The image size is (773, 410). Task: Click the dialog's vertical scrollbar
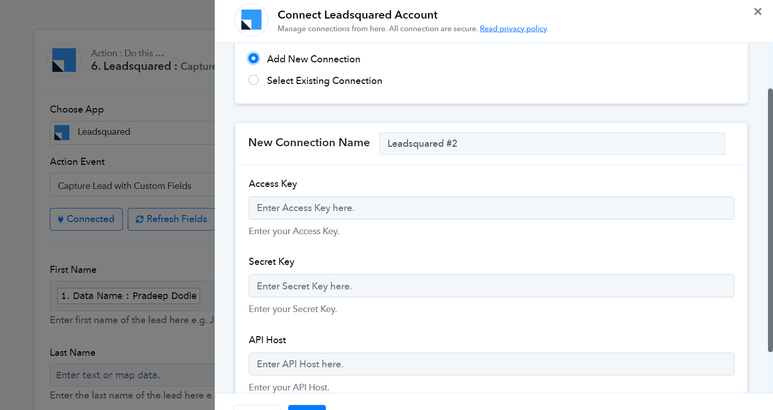tap(769, 220)
